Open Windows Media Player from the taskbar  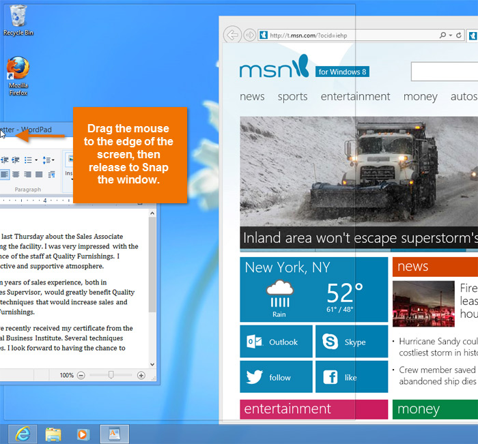pyautogui.click(x=83, y=434)
